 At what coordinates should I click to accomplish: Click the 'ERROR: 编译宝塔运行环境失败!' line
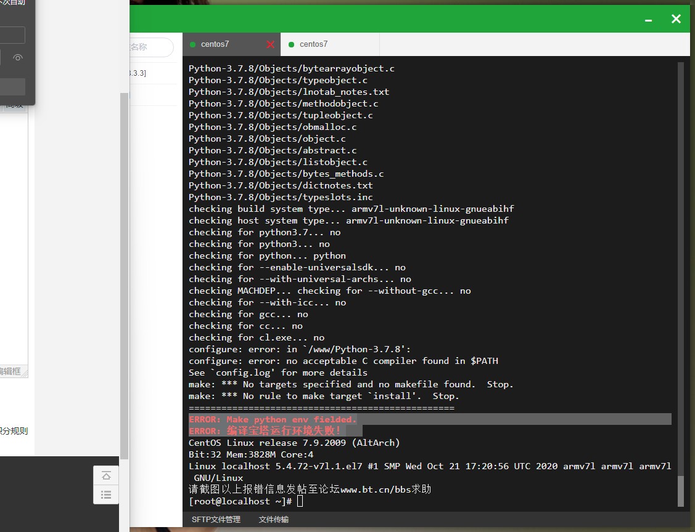pyautogui.click(x=265, y=430)
